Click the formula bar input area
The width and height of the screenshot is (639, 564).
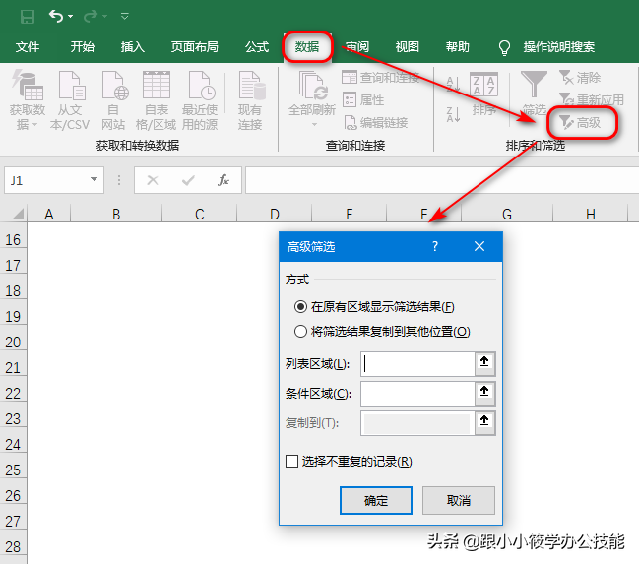point(442,180)
